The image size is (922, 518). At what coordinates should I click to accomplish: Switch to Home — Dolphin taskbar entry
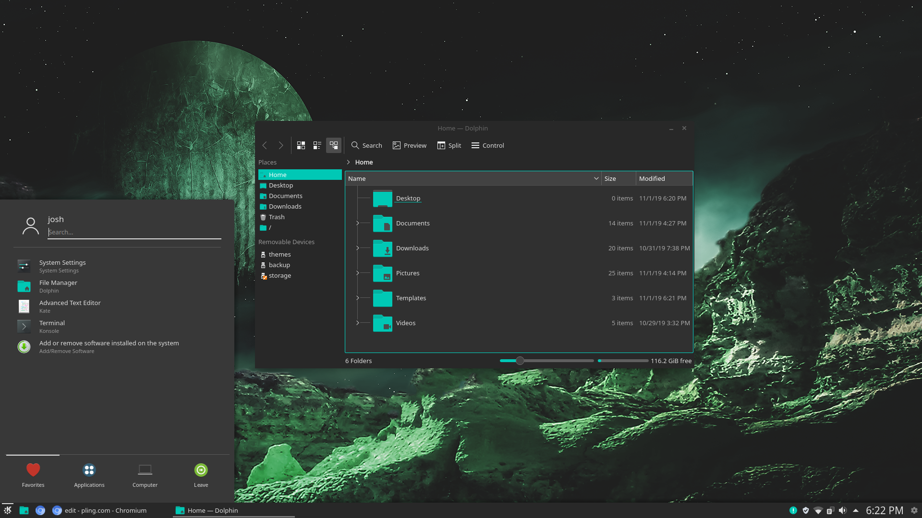coord(234,510)
